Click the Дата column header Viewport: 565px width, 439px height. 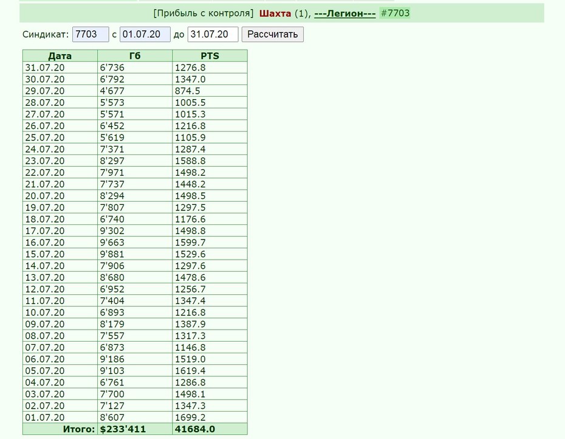(60, 56)
